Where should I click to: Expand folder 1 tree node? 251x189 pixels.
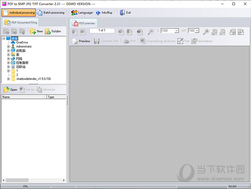click(8, 71)
